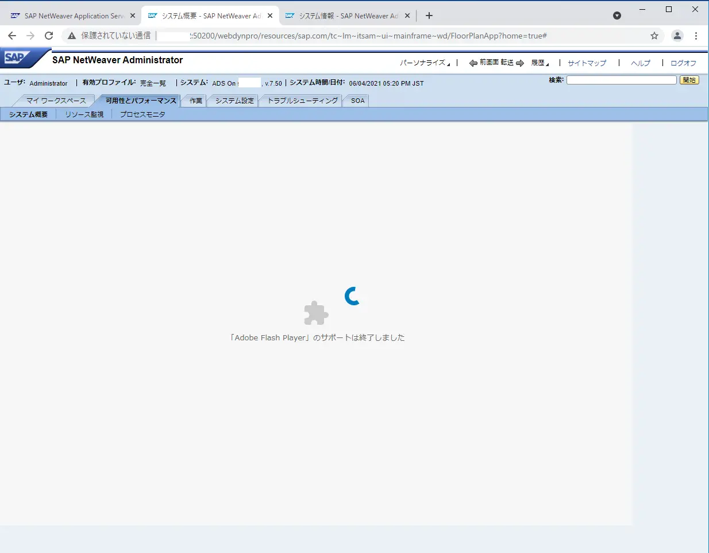Screen dimensions: 709x553
Task: Switch to トラブルシューティング tab
Action: click(303, 101)
